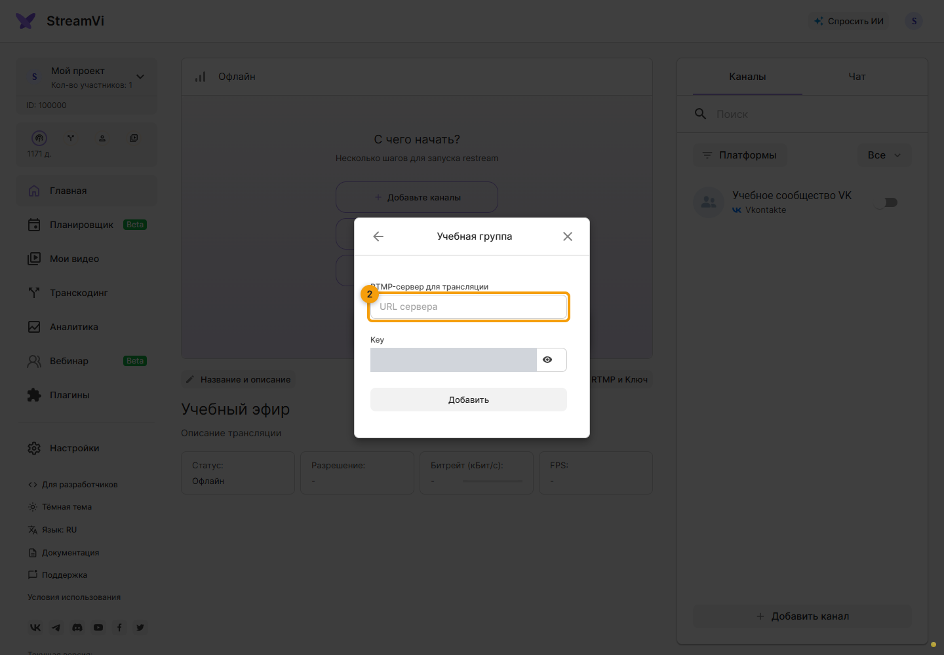Open the Планировщик section

click(87, 225)
